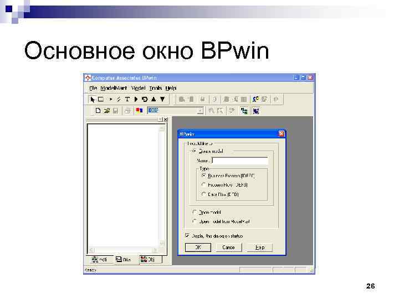Select the Activity Box tool
The width and height of the screenshot is (399, 299).
pos(101,99)
